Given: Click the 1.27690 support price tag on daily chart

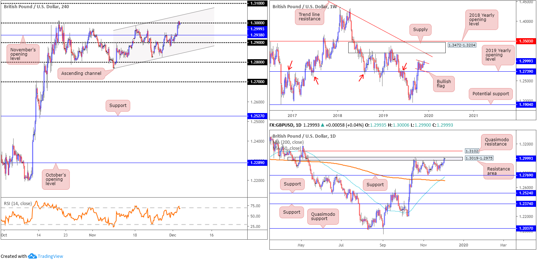Looking at the screenshot, I should coord(526,175).
